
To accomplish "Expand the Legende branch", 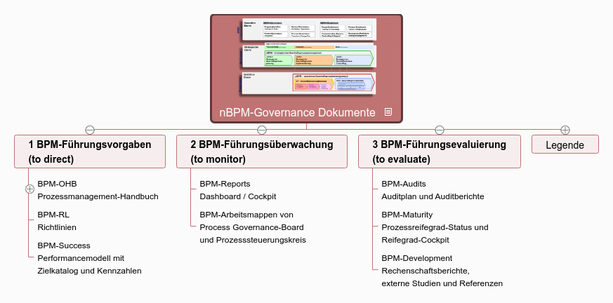I will tap(565, 130).
